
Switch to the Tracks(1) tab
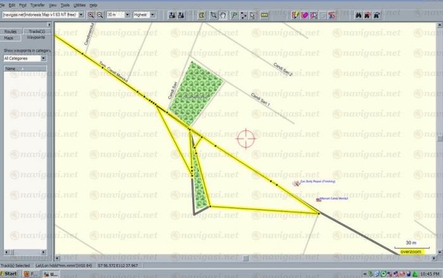point(35,31)
